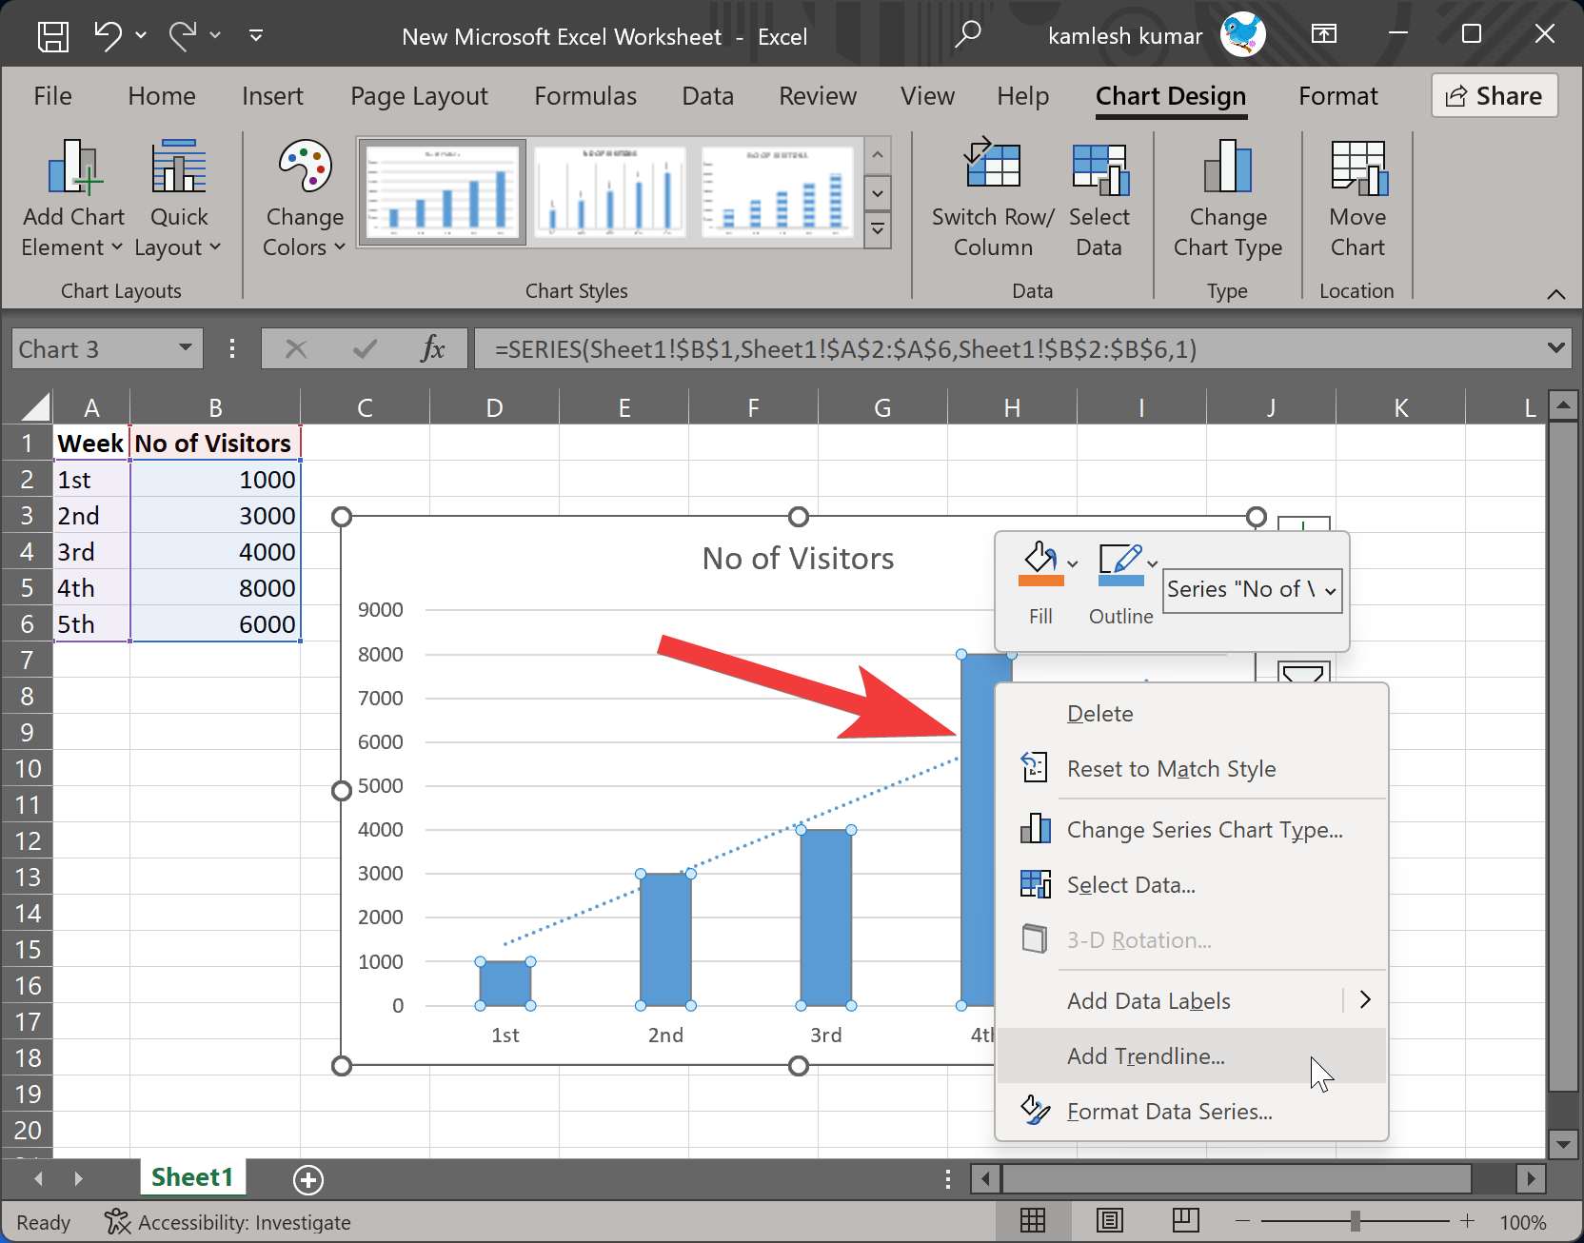Screen dimensions: 1584x1243
Task: Click the kamlesh kumar profile avatar
Action: (1243, 34)
